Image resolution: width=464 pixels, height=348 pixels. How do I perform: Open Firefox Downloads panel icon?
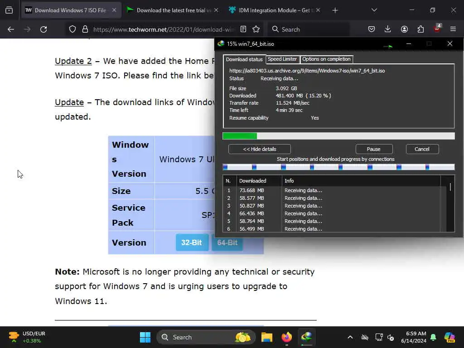point(388,29)
